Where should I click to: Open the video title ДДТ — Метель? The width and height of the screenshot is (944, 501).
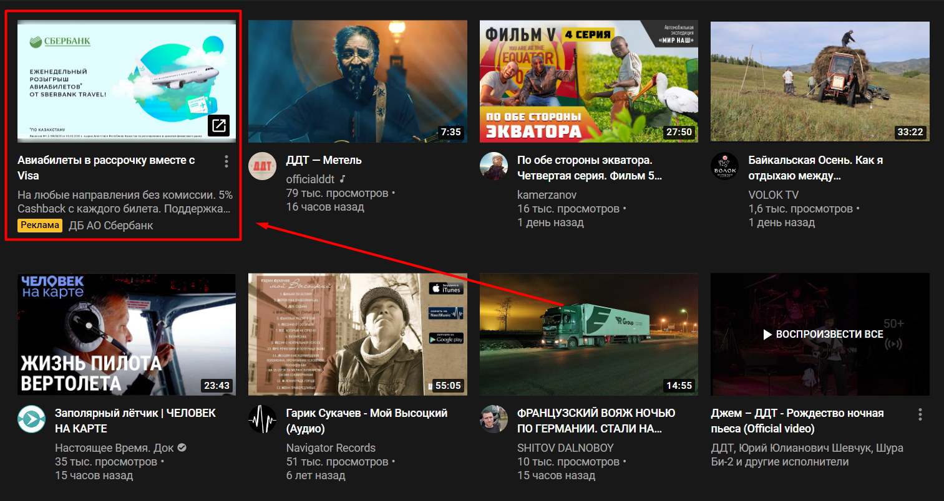[324, 160]
